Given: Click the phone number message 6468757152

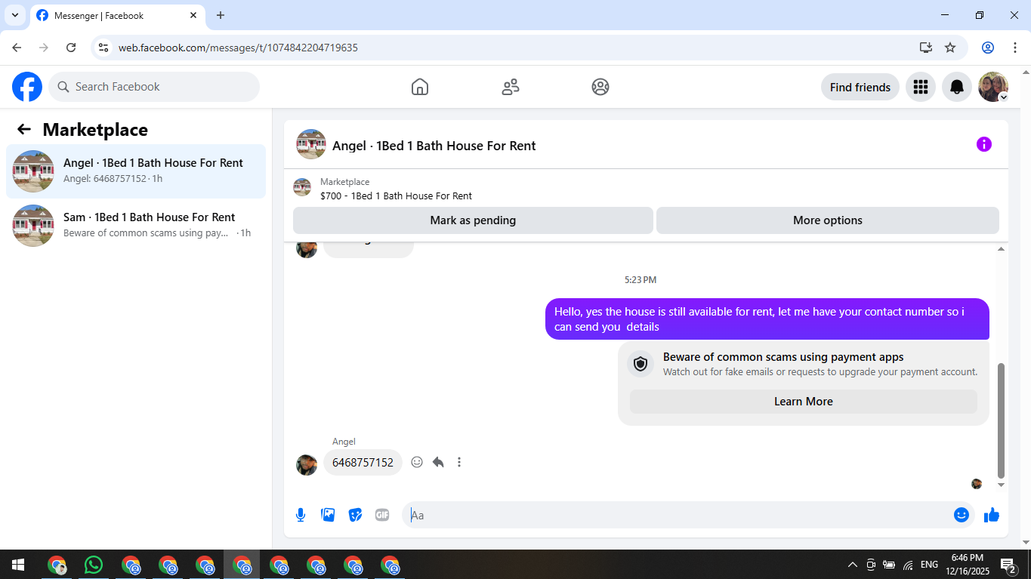Looking at the screenshot, I should pos(363,462).
